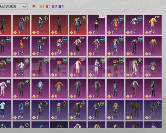This screenshot has height=133, width=166.
Task: Click the level 14 badge icon
Action: click(x=27, y=104)
